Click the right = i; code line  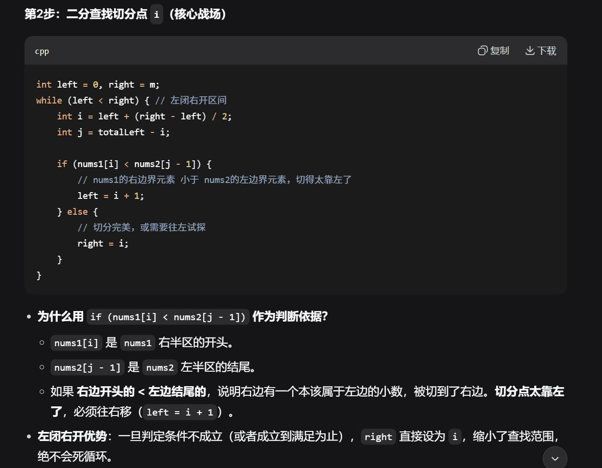tap(103, 243)
